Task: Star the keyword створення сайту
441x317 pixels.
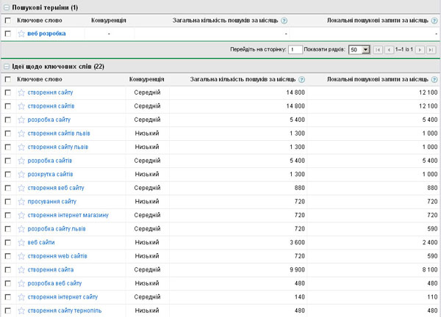Action: coord(21,92)
